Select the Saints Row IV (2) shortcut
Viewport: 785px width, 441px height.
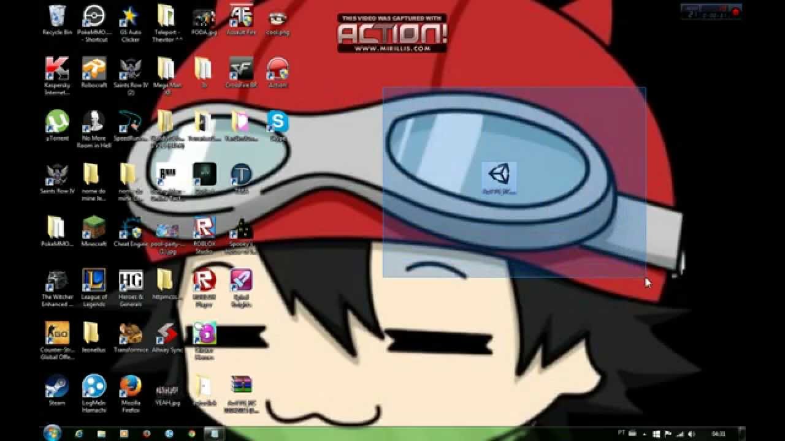131,77
